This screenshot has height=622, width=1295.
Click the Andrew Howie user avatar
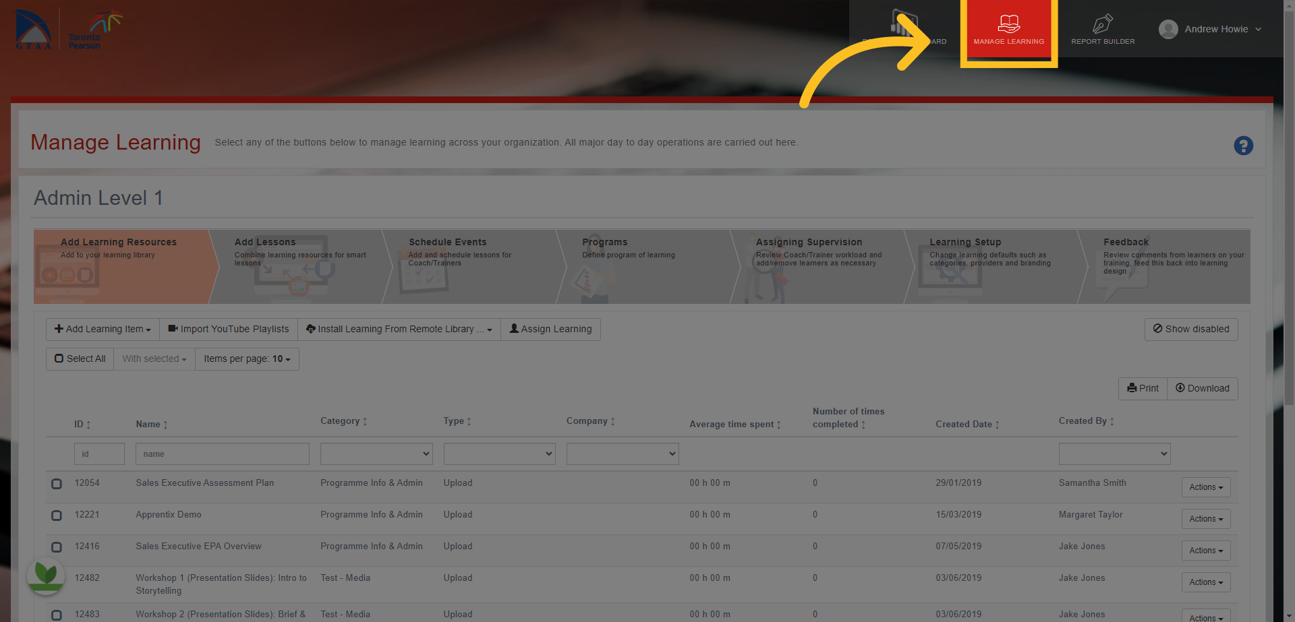1168,29
